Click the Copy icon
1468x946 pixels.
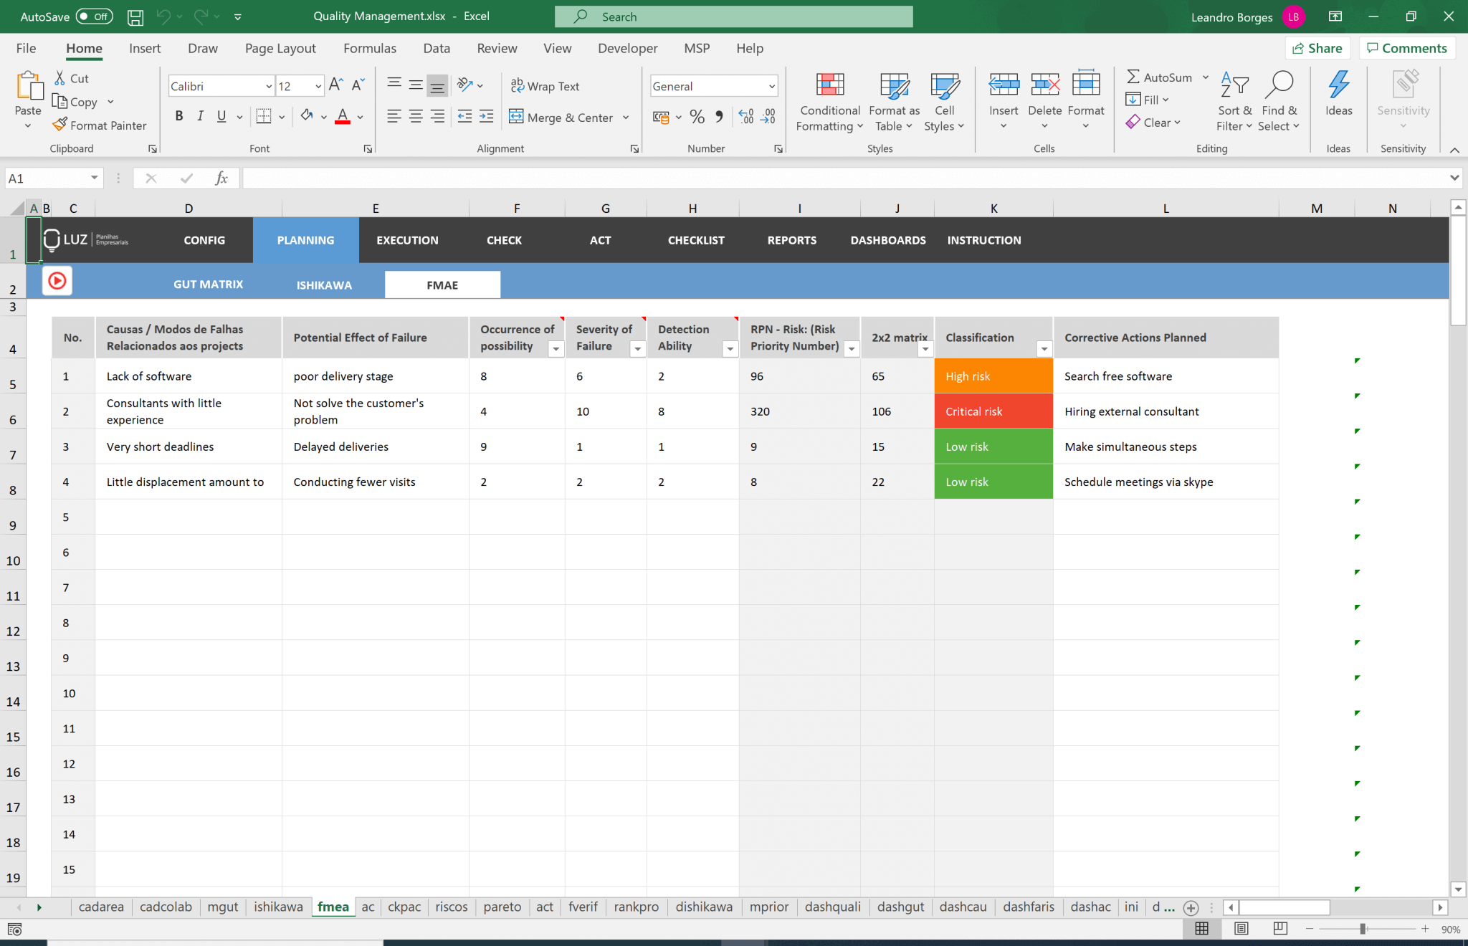59,102
